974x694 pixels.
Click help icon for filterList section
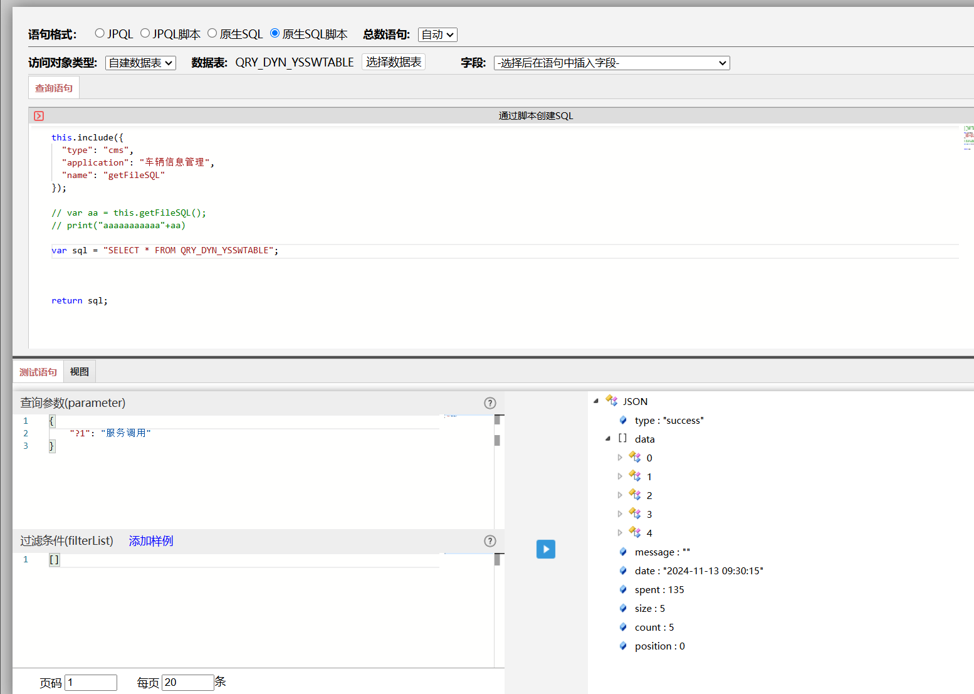(x=490, y=541)
